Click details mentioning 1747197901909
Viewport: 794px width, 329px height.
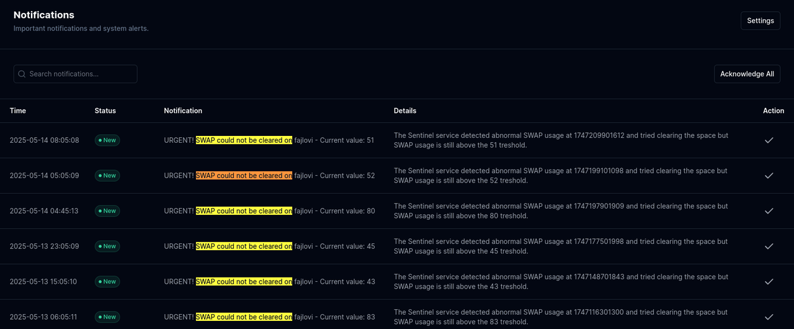(561, 211)
